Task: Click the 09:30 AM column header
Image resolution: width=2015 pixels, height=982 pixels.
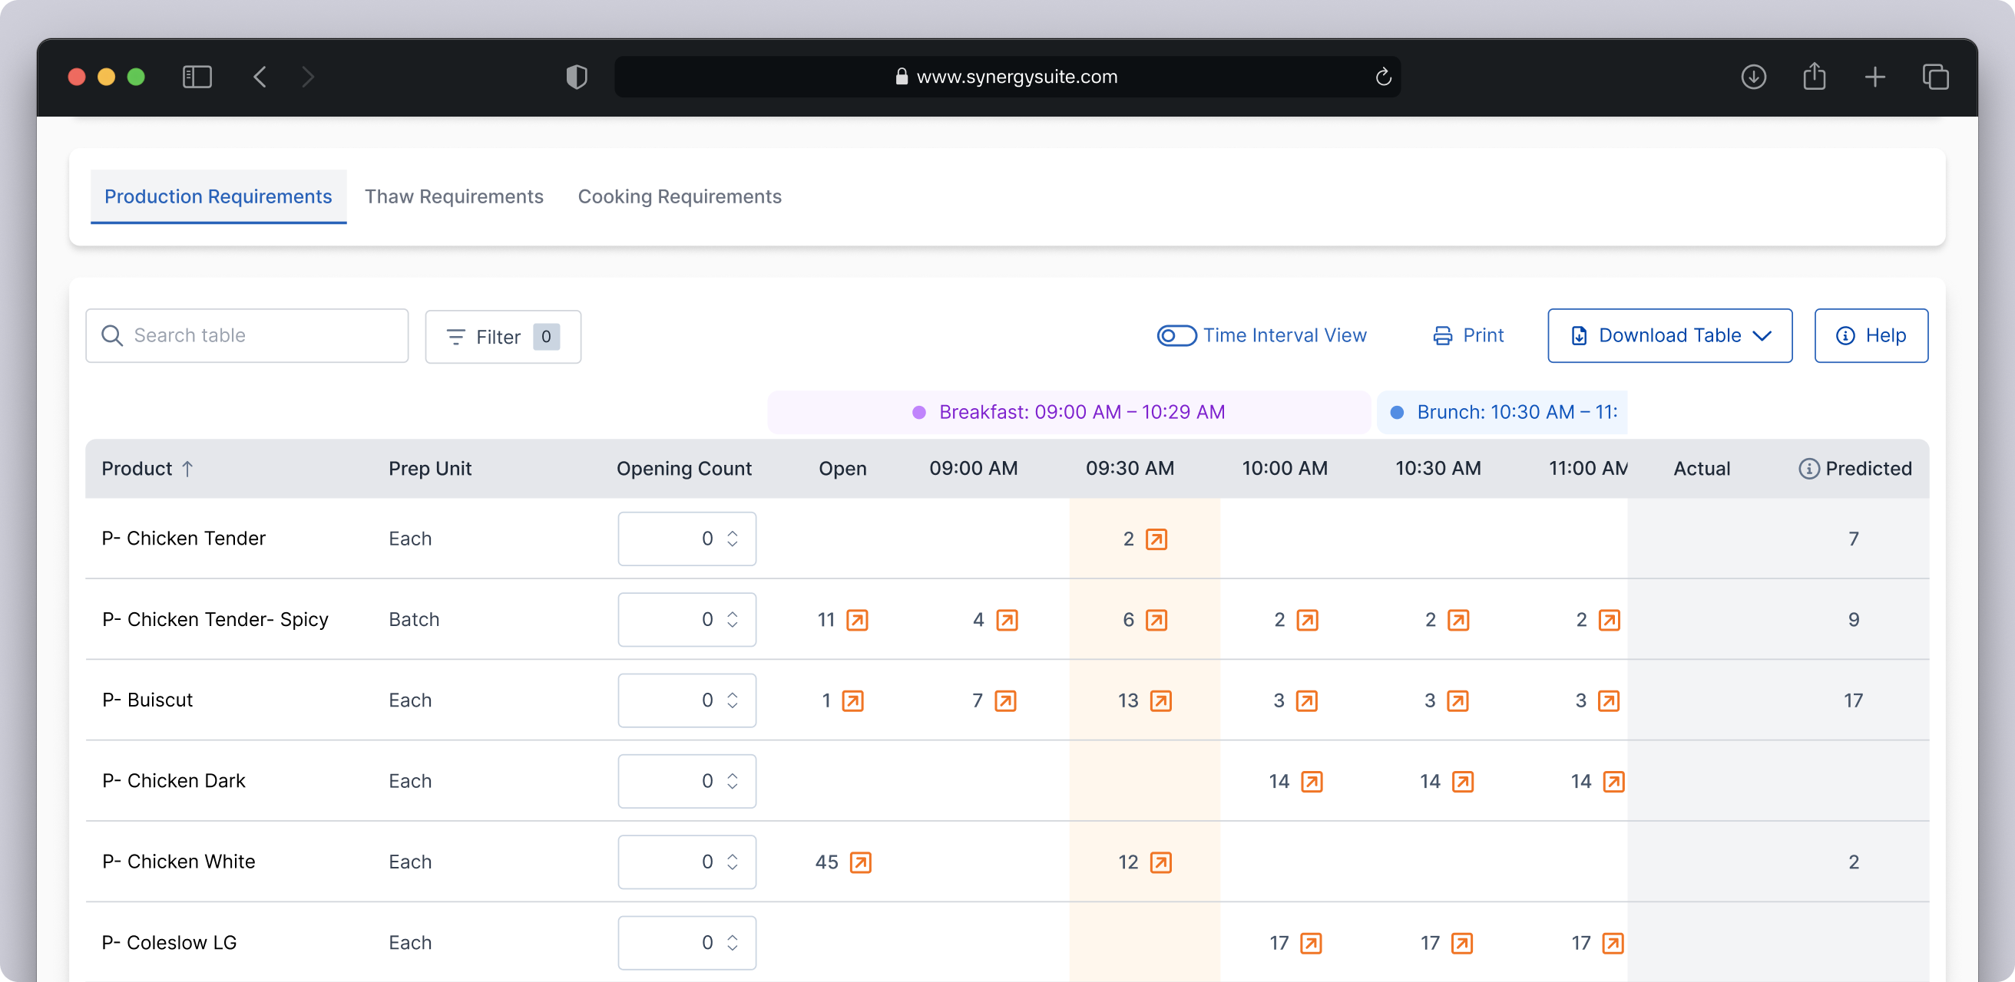Action: click(x=1130, y=469)
